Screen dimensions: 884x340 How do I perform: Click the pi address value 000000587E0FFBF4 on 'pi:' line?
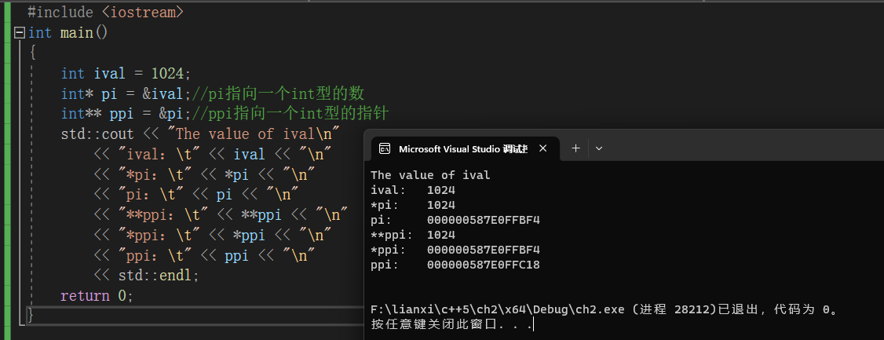483,220
